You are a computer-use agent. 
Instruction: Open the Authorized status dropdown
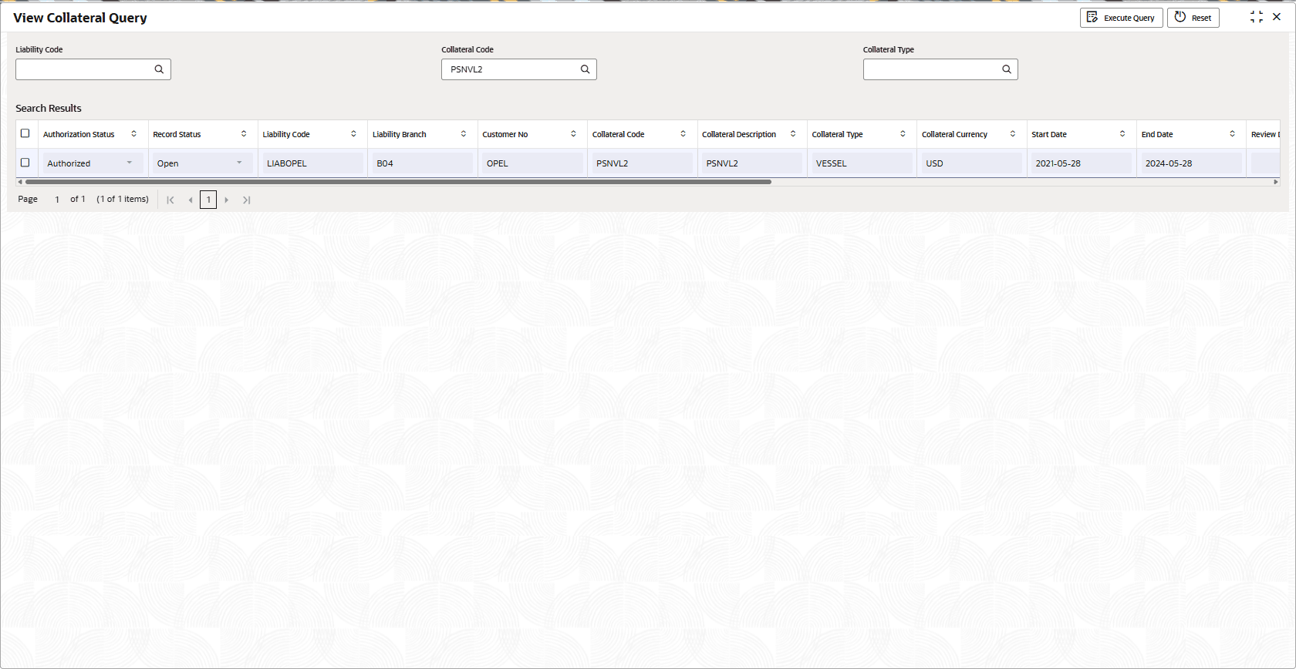coord(129,163)
